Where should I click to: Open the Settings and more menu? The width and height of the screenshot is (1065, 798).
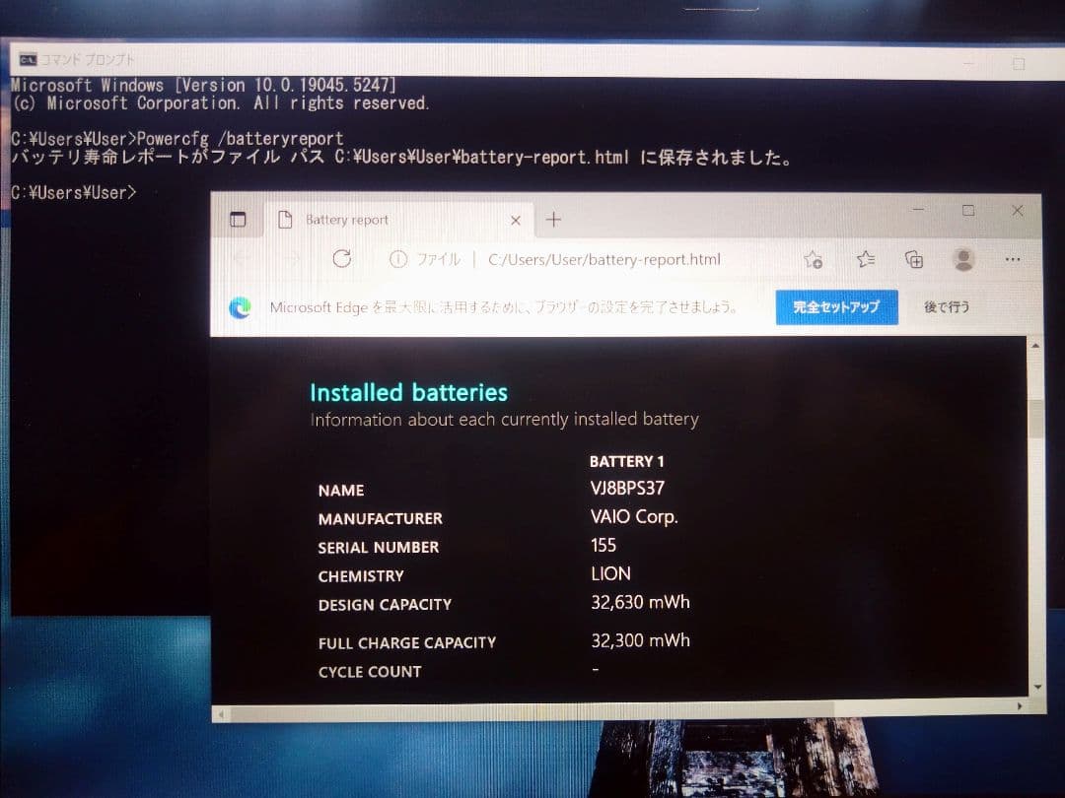tap(1013, 259)
